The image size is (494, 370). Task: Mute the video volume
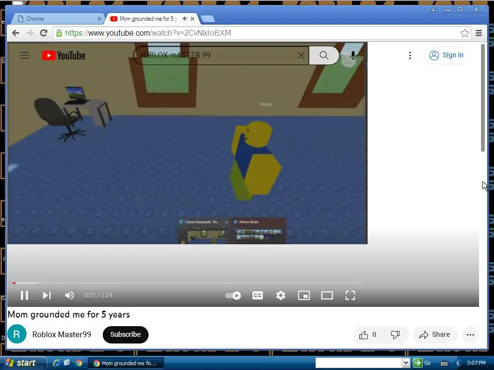tap(69, 295)
